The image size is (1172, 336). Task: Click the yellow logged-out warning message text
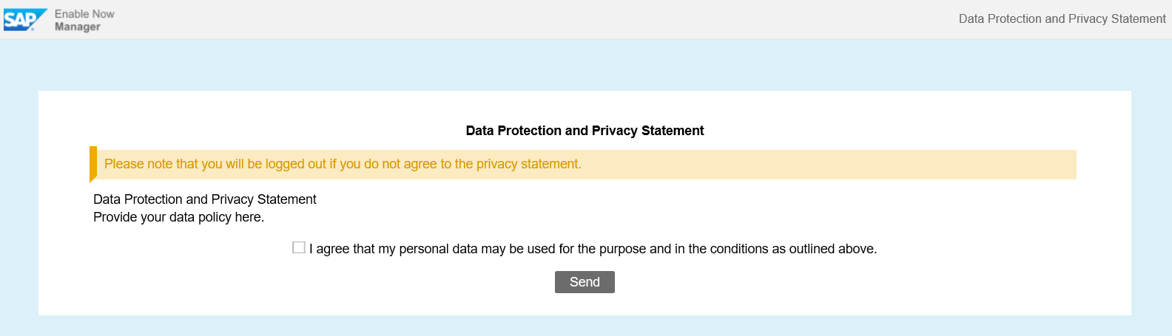[x=343, y=164]
